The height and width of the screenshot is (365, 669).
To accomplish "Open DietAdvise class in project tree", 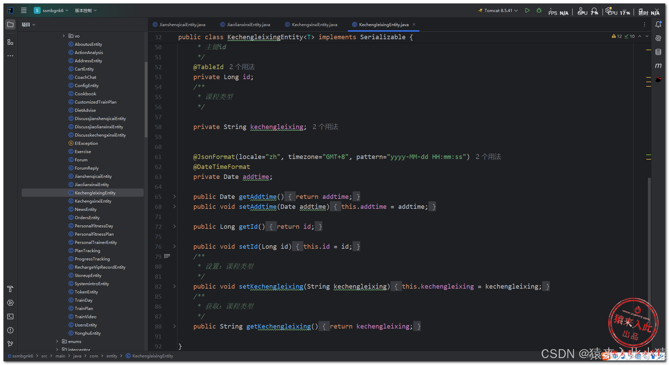I will (82, 110).
